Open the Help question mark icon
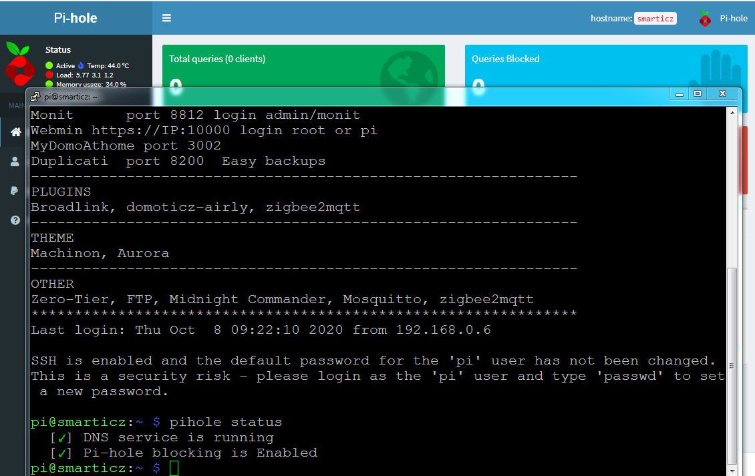Screen dimensions: 755x476 point(15,220)
